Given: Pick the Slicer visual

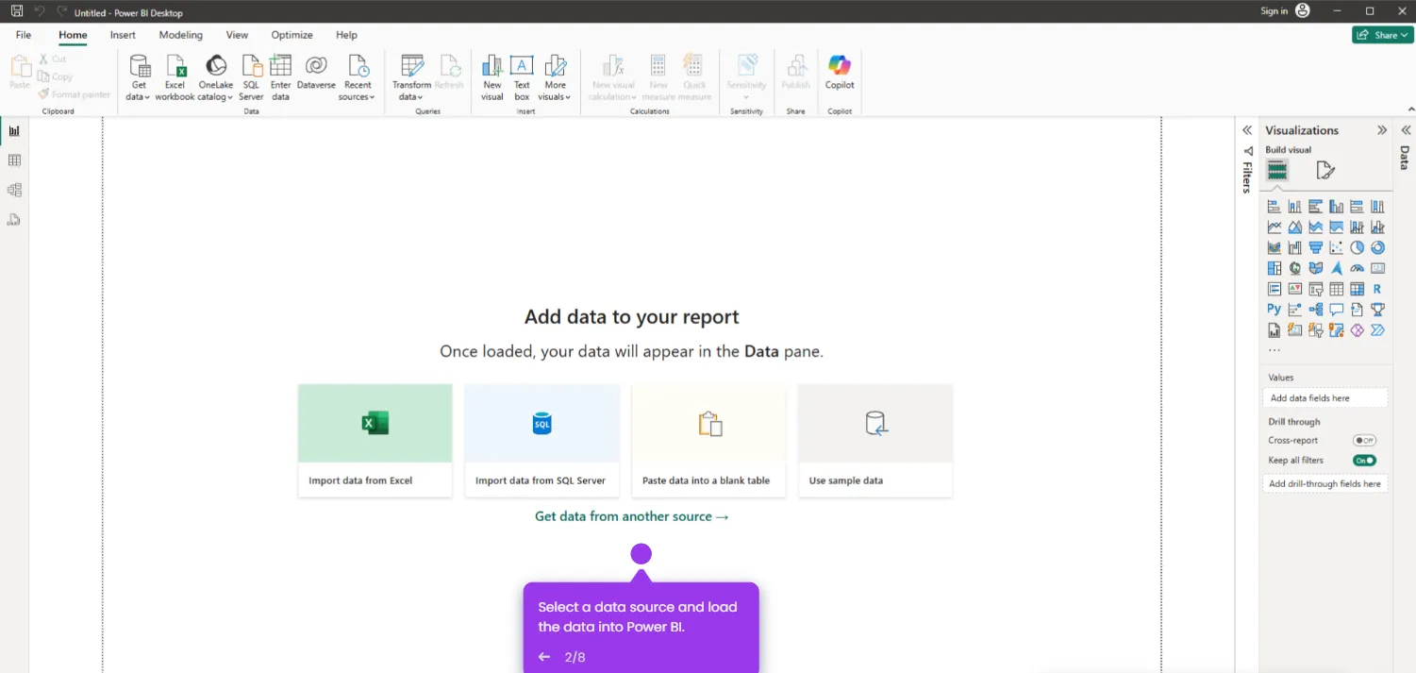Looking at the screenshot, I should coord(1316,290).
